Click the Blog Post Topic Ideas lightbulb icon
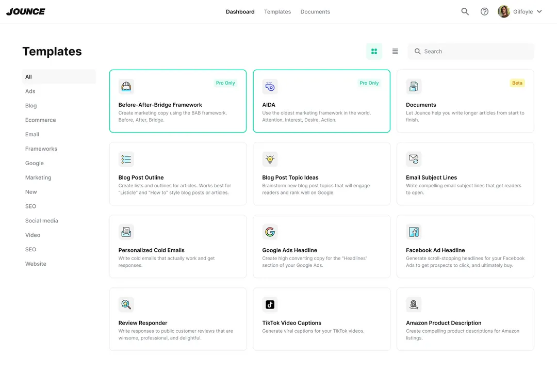Screen dimensions: 557x372 point(270,159)
